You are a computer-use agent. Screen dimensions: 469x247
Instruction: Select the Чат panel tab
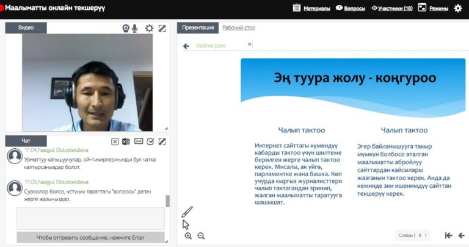26,141
